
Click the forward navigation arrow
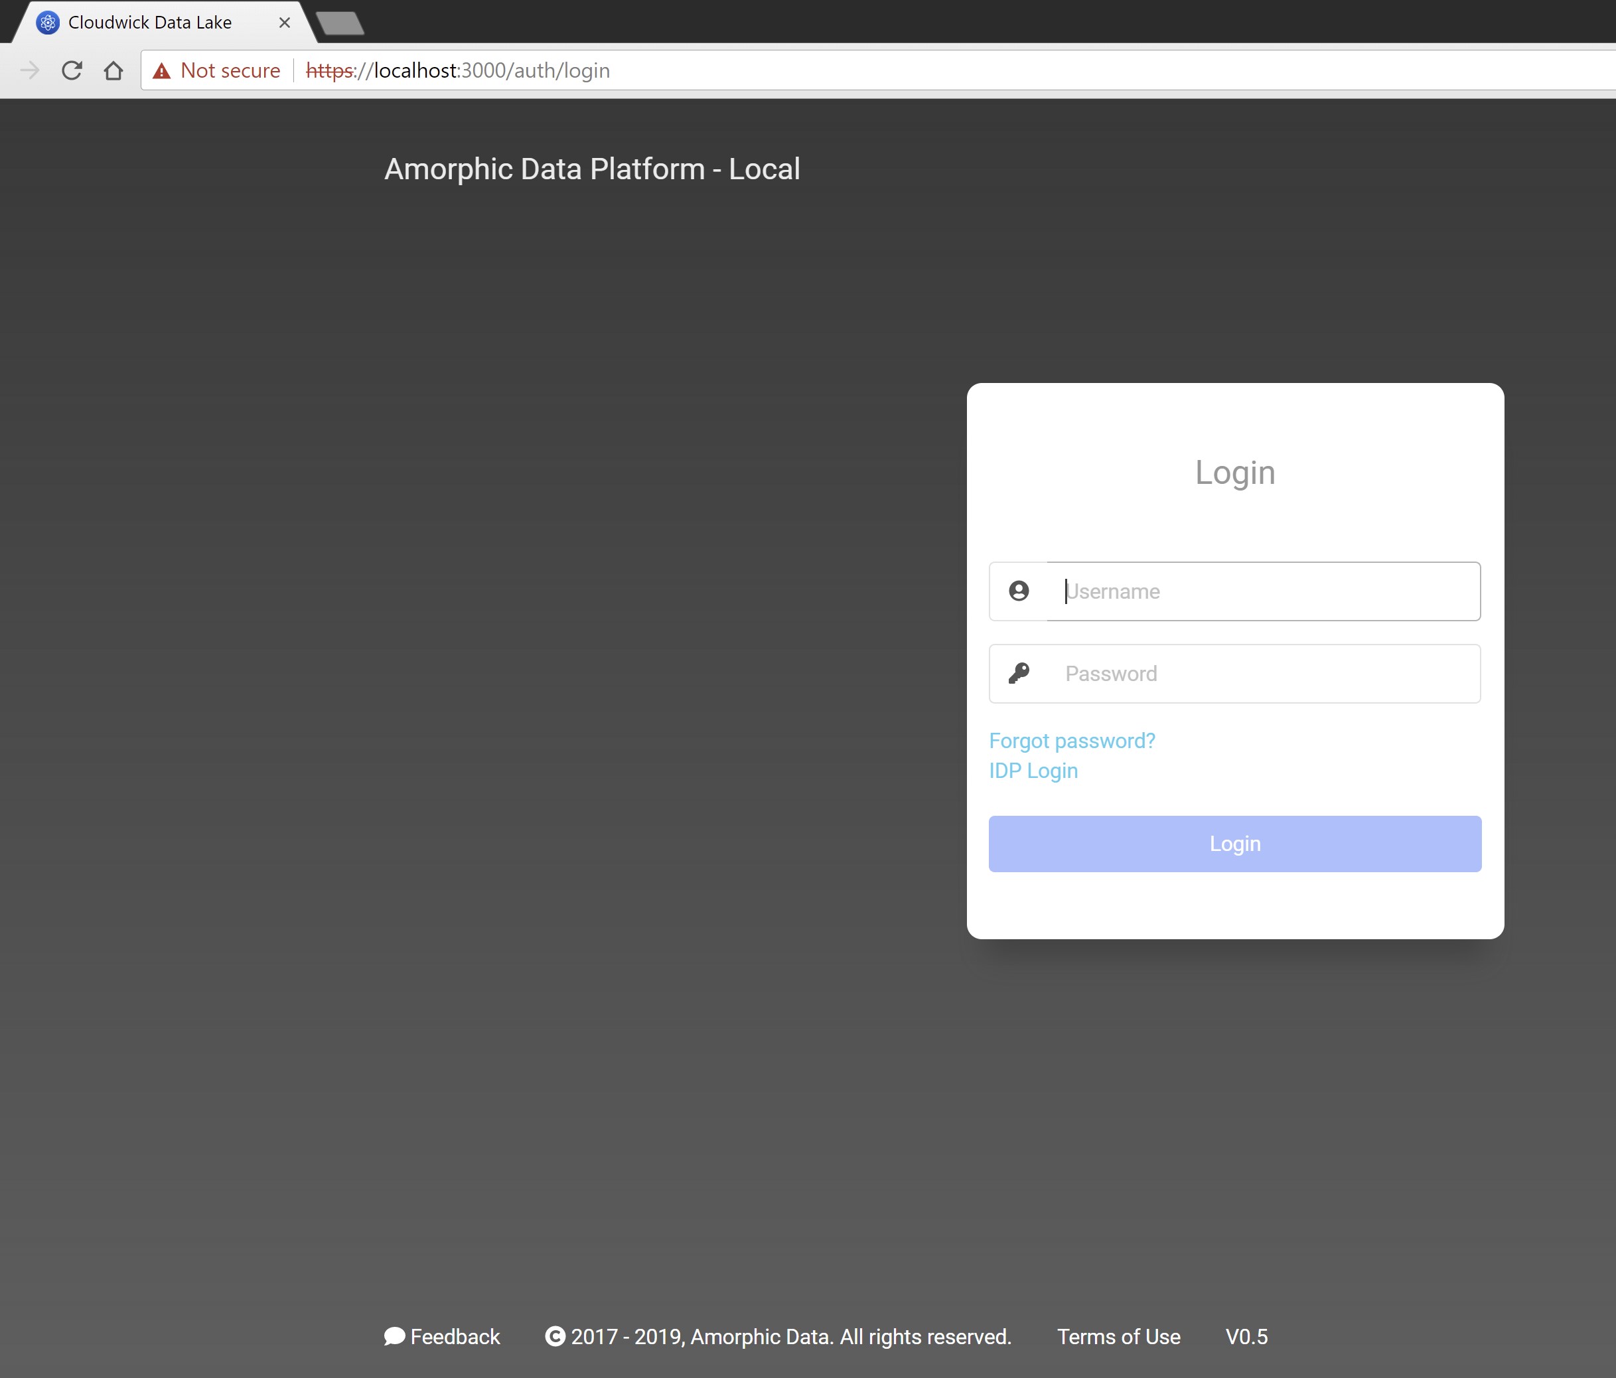pyautogui.click(x=30, y=71)
